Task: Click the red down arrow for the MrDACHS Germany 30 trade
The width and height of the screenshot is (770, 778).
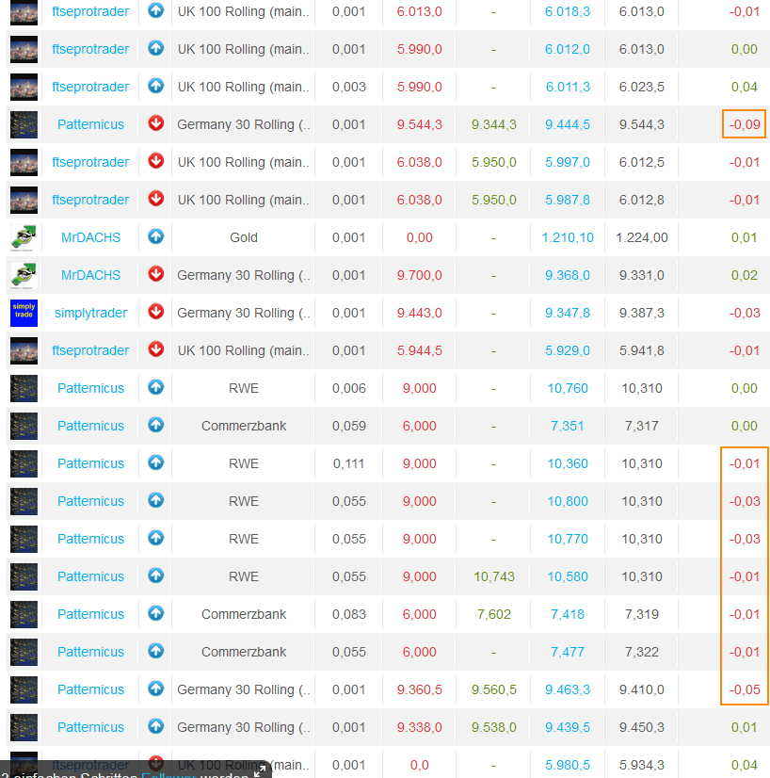Action: (155, 274)
